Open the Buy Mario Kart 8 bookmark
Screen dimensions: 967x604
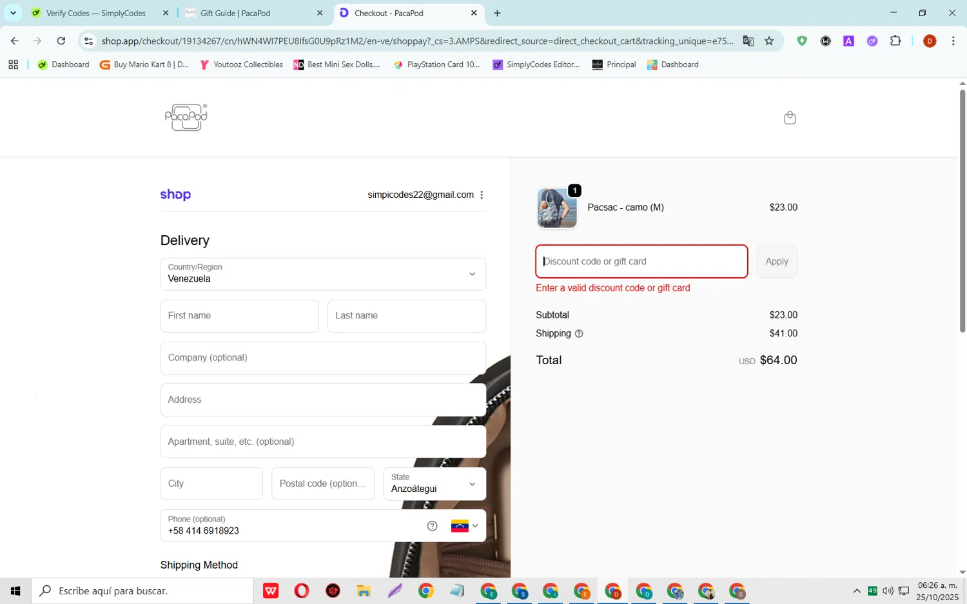tap(144, 64)
